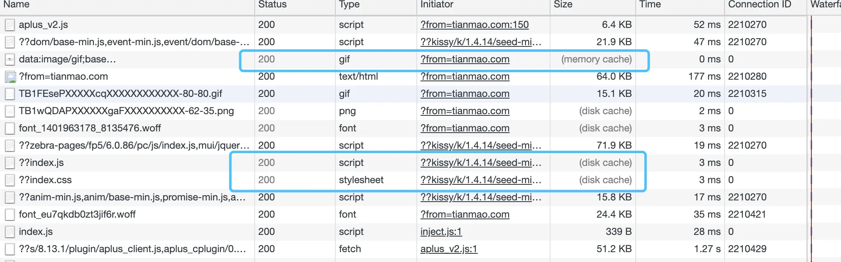Click the file icon beside TB1FEsePXXXXXcqXXXXXXXXXXXX-80-80.gif
Image resolution: width=841 pixels, height=262 pixels.
tap(10, 94)
